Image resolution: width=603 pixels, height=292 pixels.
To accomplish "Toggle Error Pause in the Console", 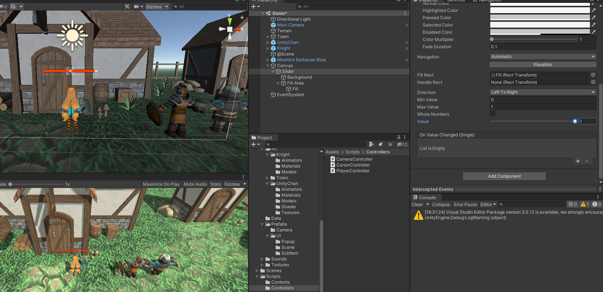I will tap(465, 204).
